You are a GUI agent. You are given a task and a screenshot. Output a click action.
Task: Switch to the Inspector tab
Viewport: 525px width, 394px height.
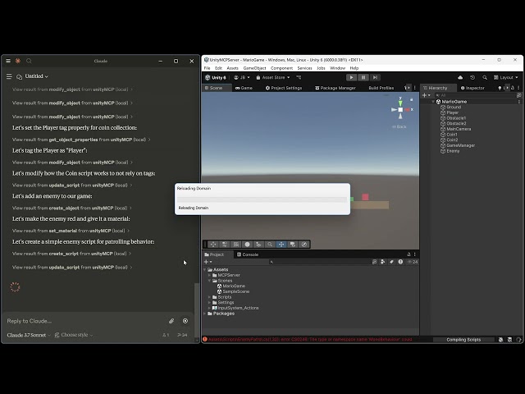coord(472,88)
